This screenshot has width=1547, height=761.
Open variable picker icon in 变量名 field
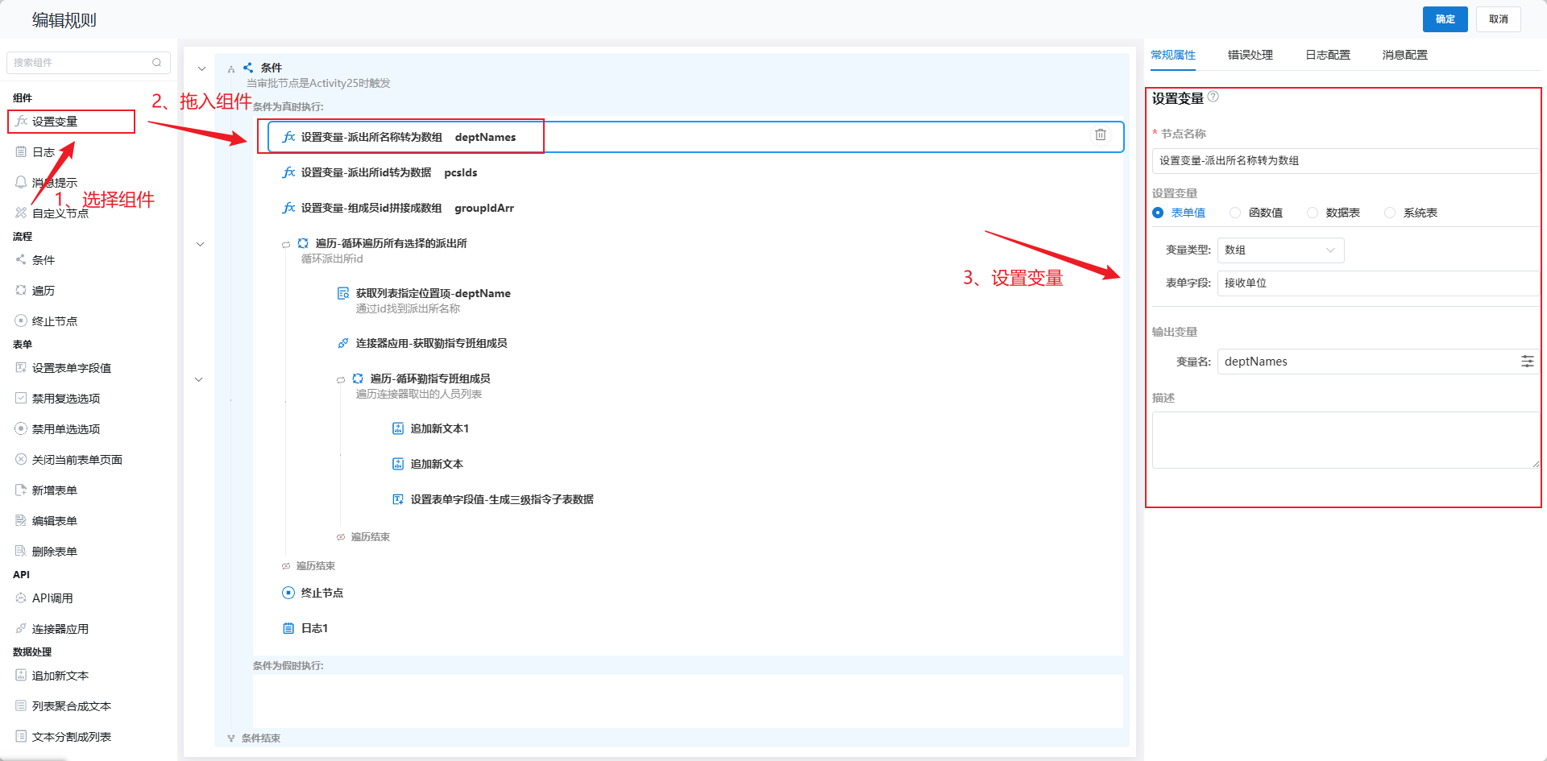pyautogui.click(x=1527, y=362)
